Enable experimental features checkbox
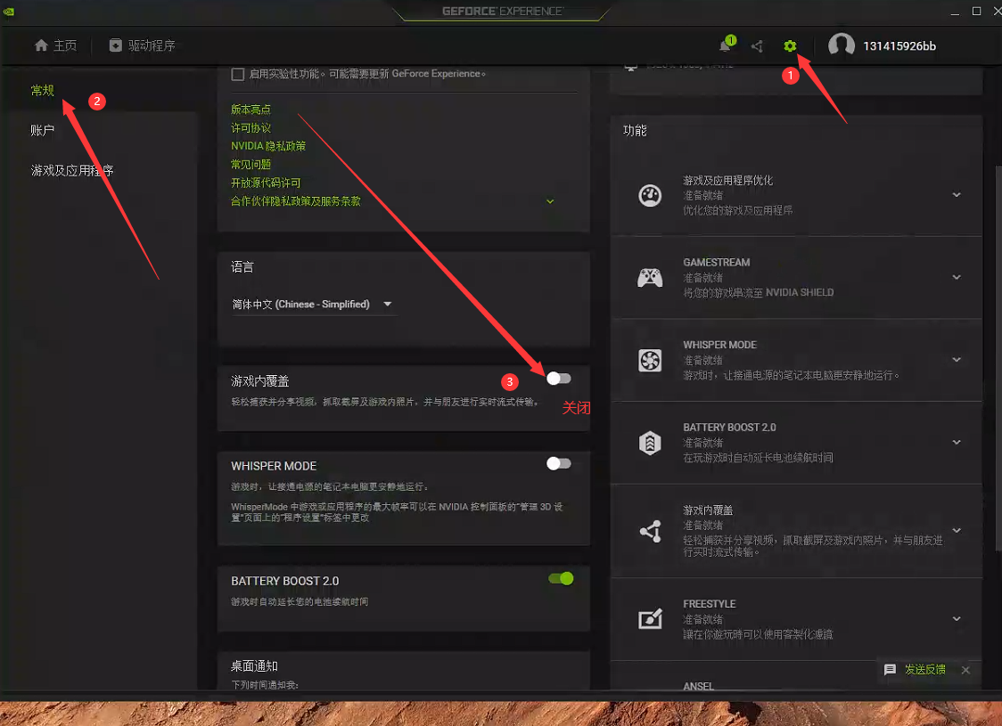This screenshot has width=1002, height=726. pyautogui.click(x=238, y=74)
